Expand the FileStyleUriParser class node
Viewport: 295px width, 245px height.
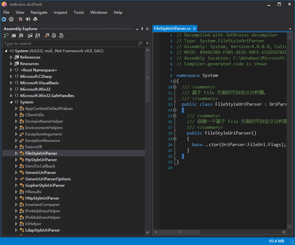click(16, 153)
